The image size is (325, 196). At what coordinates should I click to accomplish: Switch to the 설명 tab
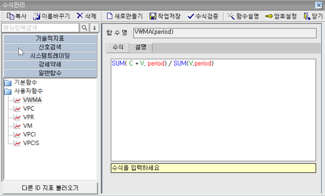(141, 47)
